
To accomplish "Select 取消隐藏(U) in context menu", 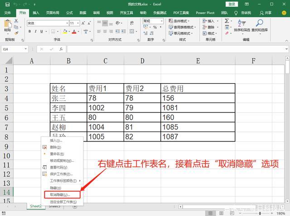I will pos(62,195).
